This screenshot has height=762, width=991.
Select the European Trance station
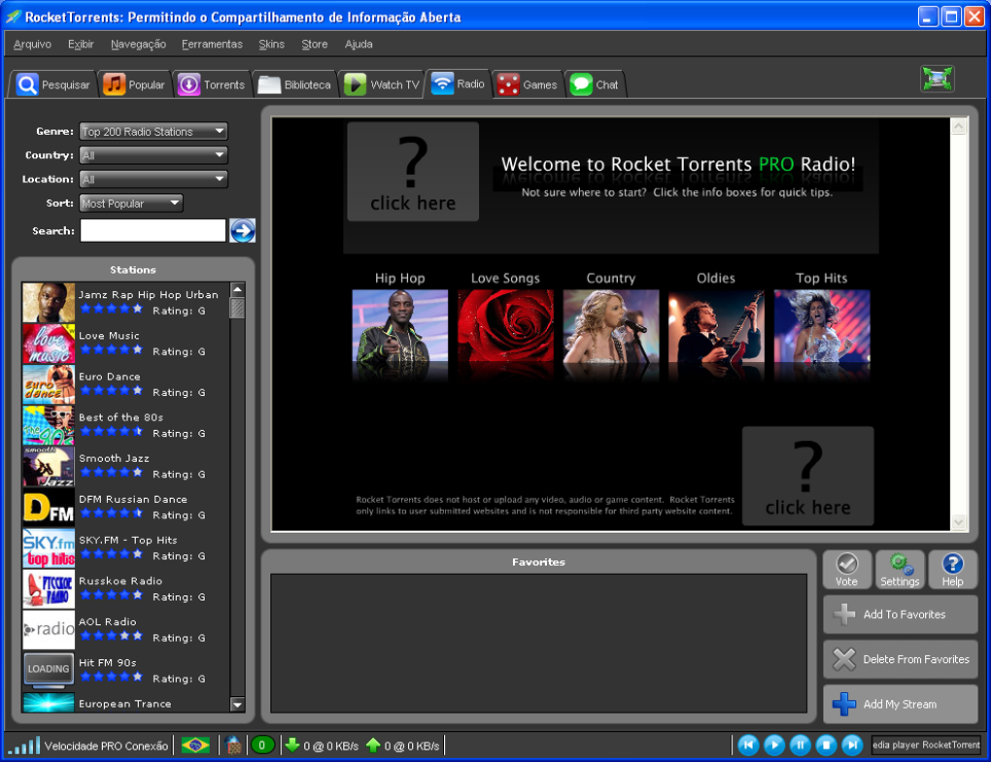tap(125, 703)
